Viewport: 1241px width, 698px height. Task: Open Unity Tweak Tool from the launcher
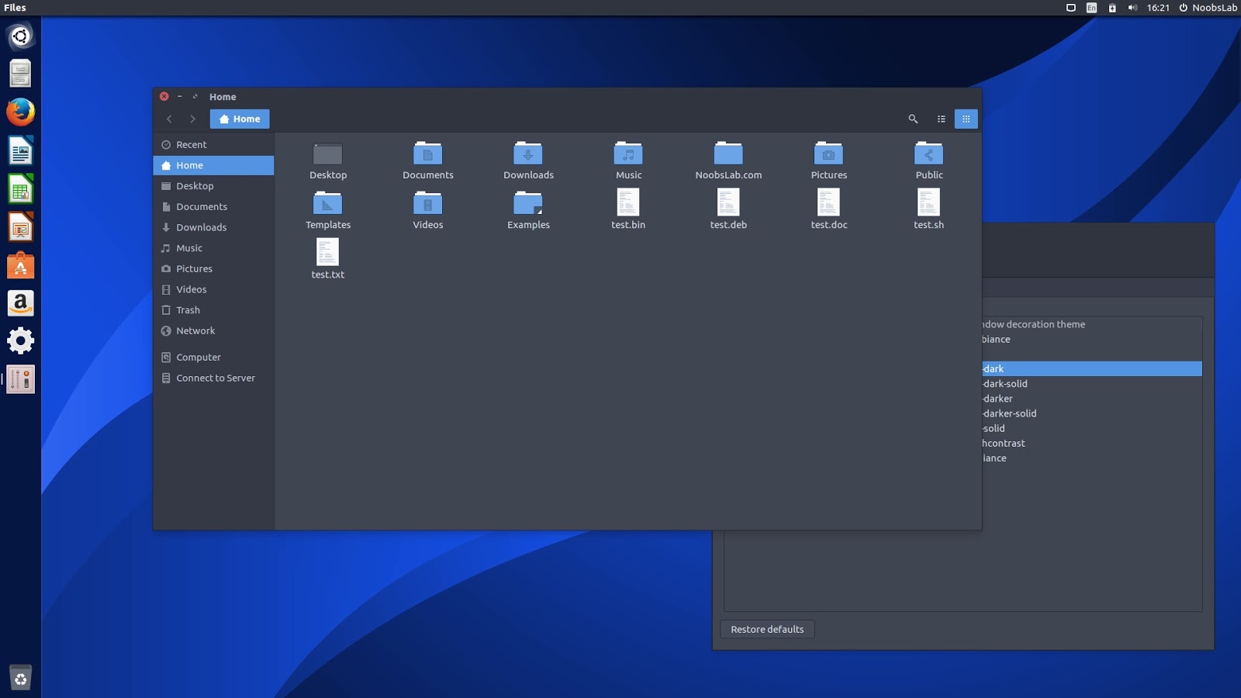click(x=20, y=378)
